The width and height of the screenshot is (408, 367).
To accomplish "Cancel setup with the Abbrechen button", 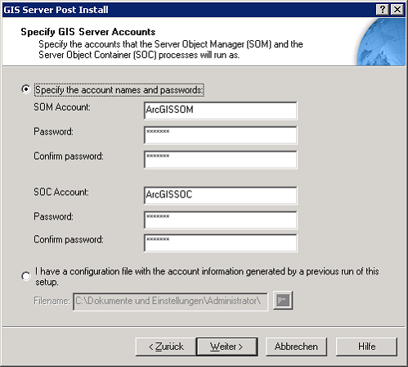I will click(296, 347).
